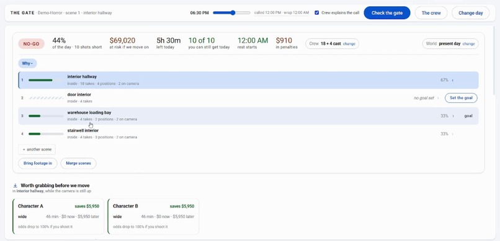Click the 44% of the day figure
The image size is (500, 241).
[59, 40]
